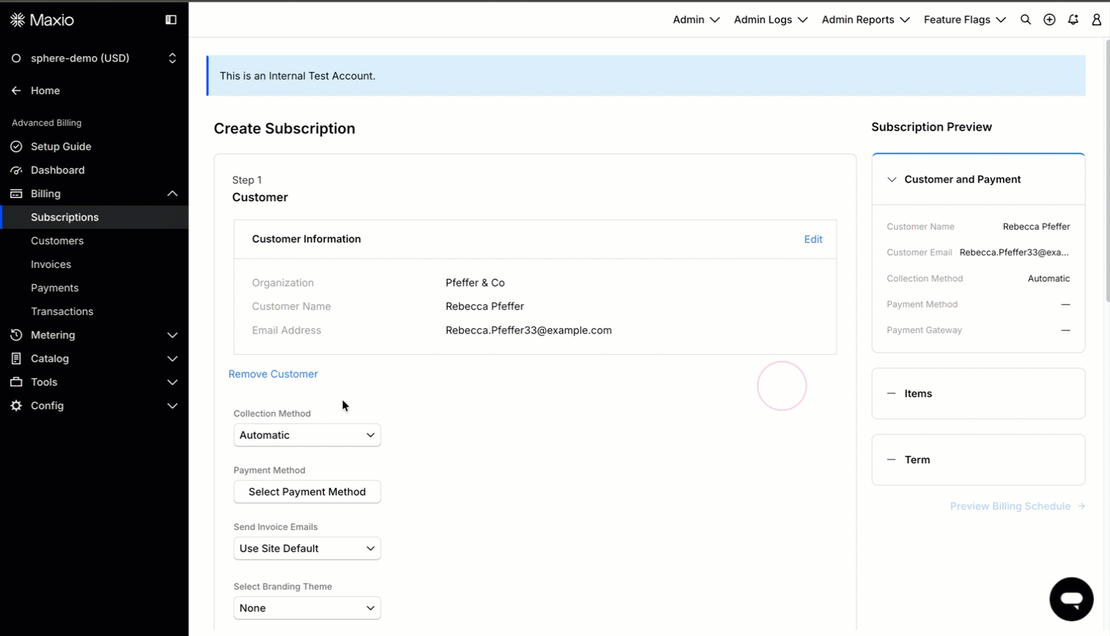1110x636 pixels.
Task: Click the Advanced Billing sidebar label
Action: (x=46, y=123)
